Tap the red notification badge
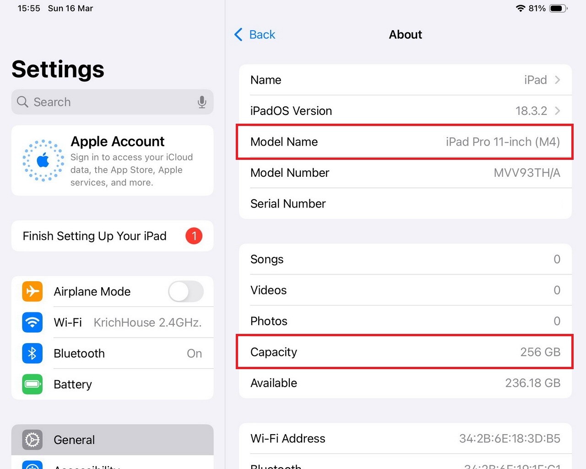586x469 pixels. pos(194,236)
